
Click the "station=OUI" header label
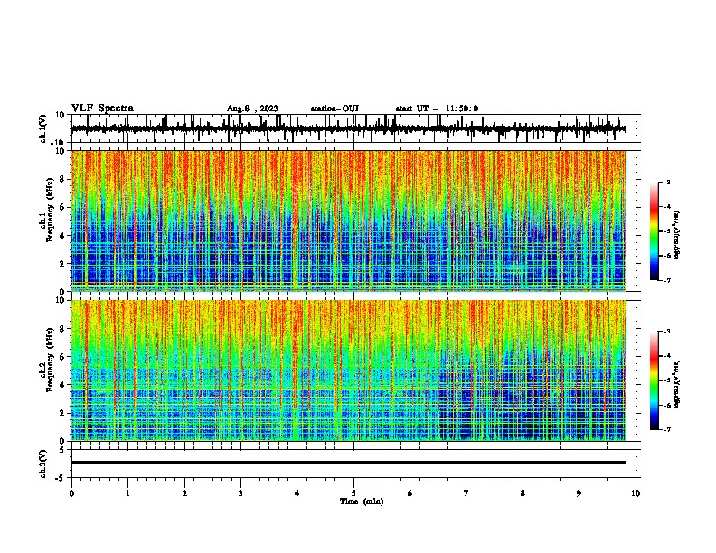[x=334, y=108]
